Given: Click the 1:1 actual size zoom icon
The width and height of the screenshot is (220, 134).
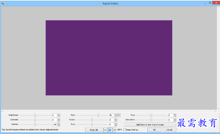Looking at the screenshot, I should [105, 130].
